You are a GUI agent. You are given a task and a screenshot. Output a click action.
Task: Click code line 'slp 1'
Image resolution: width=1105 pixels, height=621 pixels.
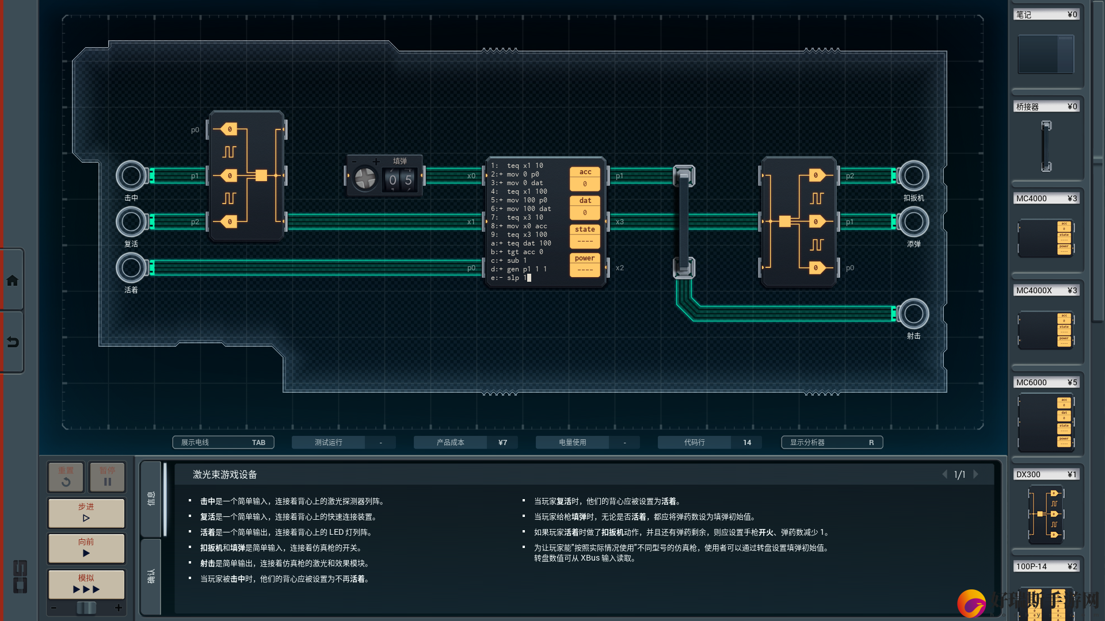[517, 278]
